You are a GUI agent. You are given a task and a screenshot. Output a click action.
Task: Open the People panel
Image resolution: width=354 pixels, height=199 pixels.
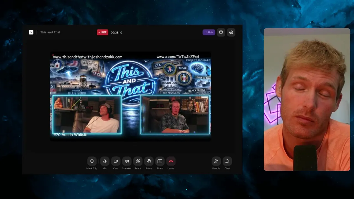coord(216,161)
